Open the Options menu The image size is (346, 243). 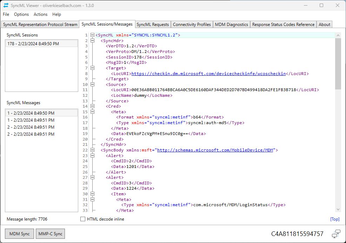pyautogui.click(x=21, y=14)
